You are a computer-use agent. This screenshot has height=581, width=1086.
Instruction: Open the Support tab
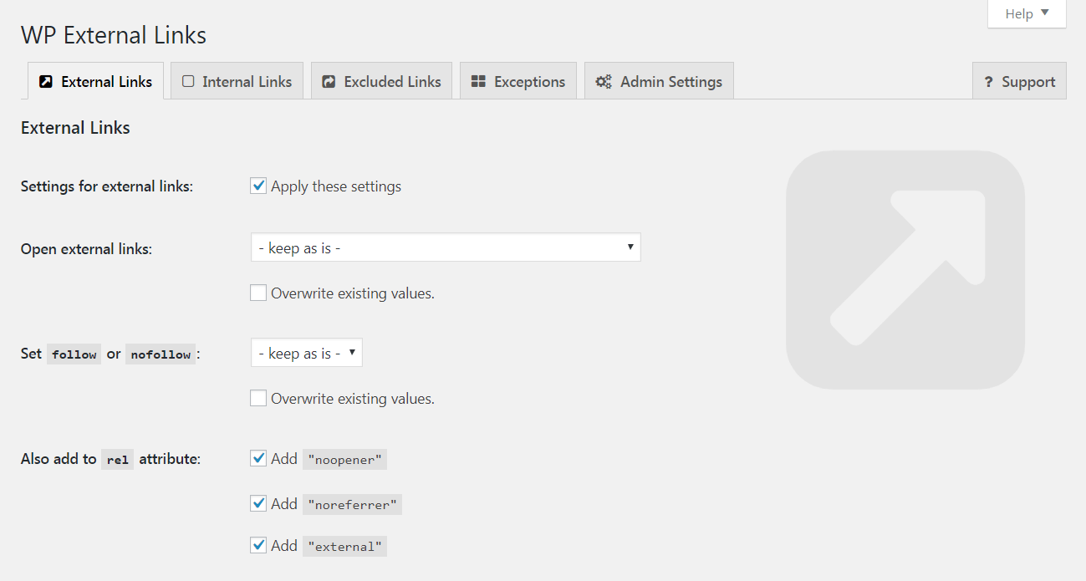(1019, 81)
